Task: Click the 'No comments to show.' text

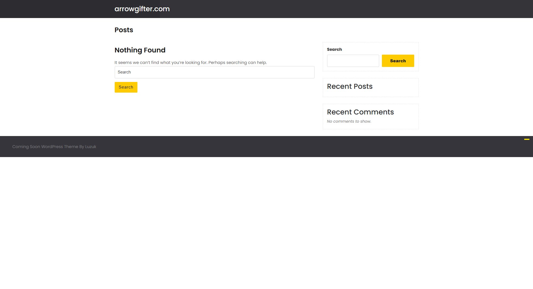Action: 349,121
